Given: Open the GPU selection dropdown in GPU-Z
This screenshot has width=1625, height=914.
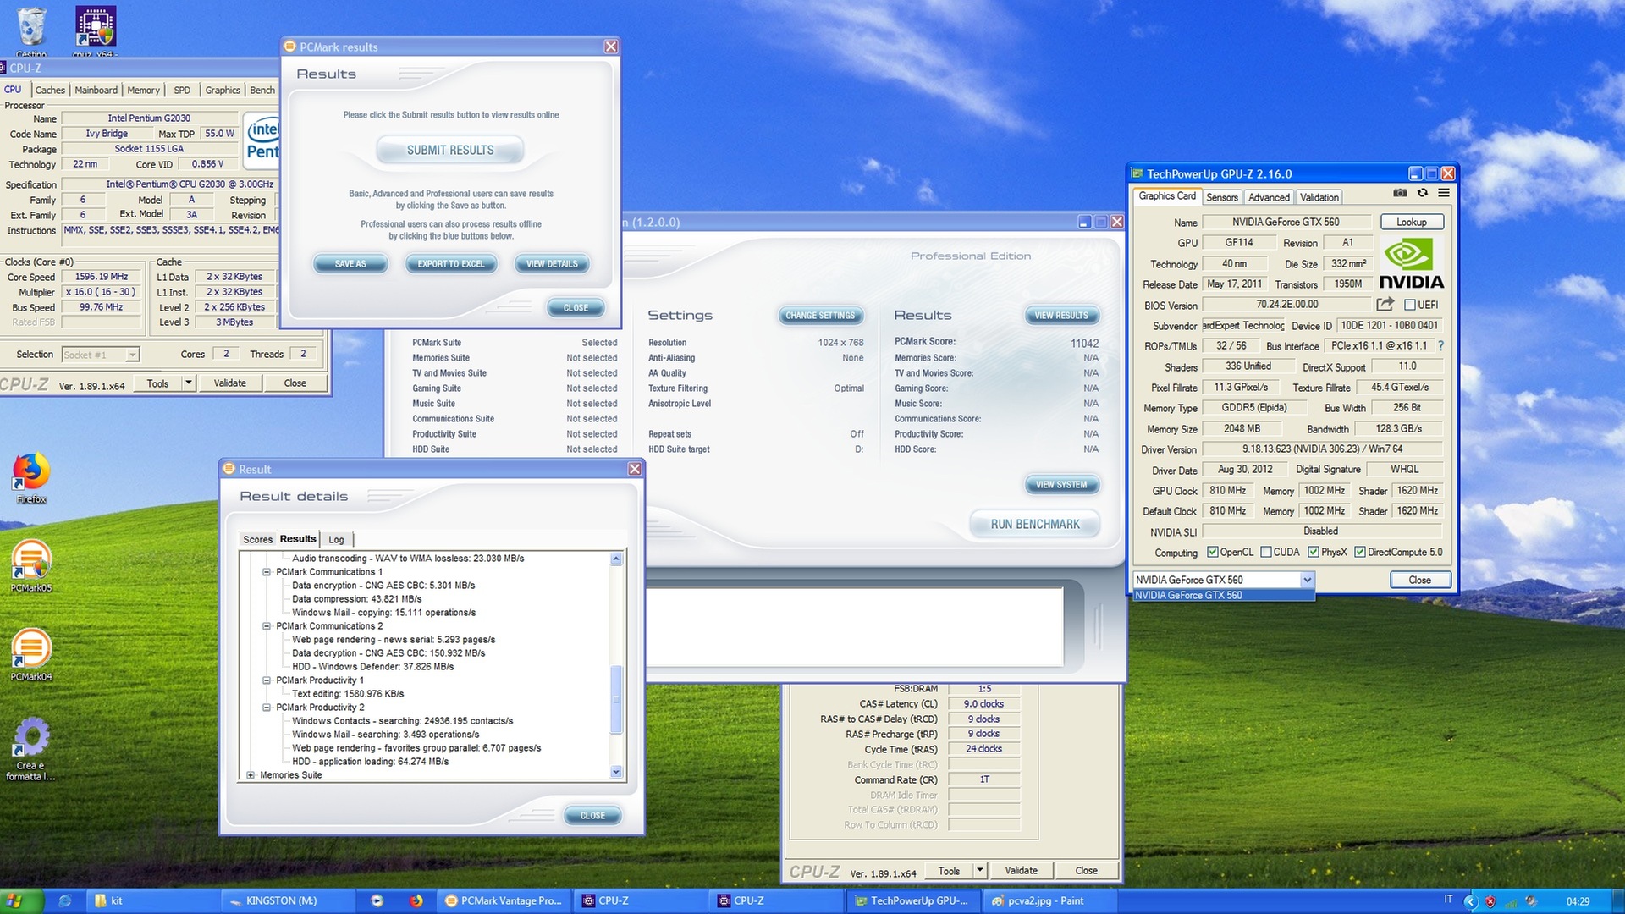Looking at the screenshot, I should [1307, 580].
